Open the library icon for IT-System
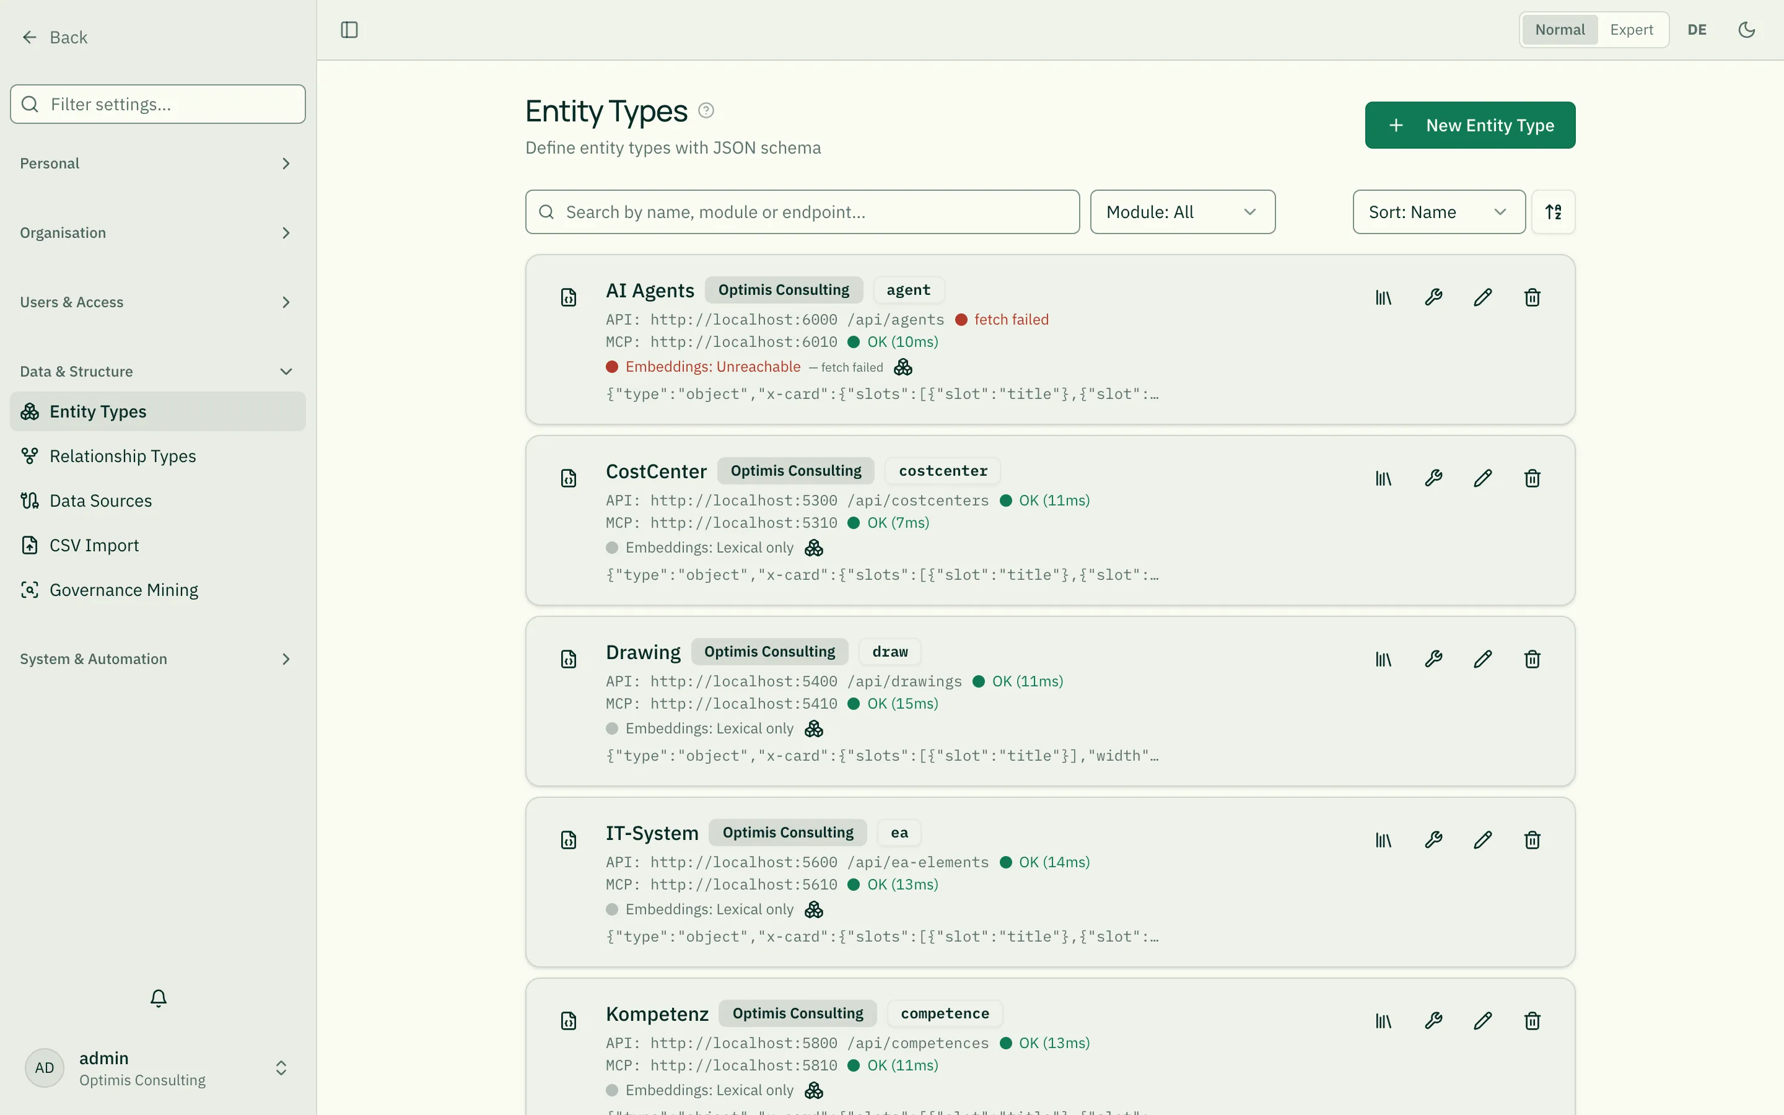Screen dimensions: 1784x1115 coord(1384,840)
